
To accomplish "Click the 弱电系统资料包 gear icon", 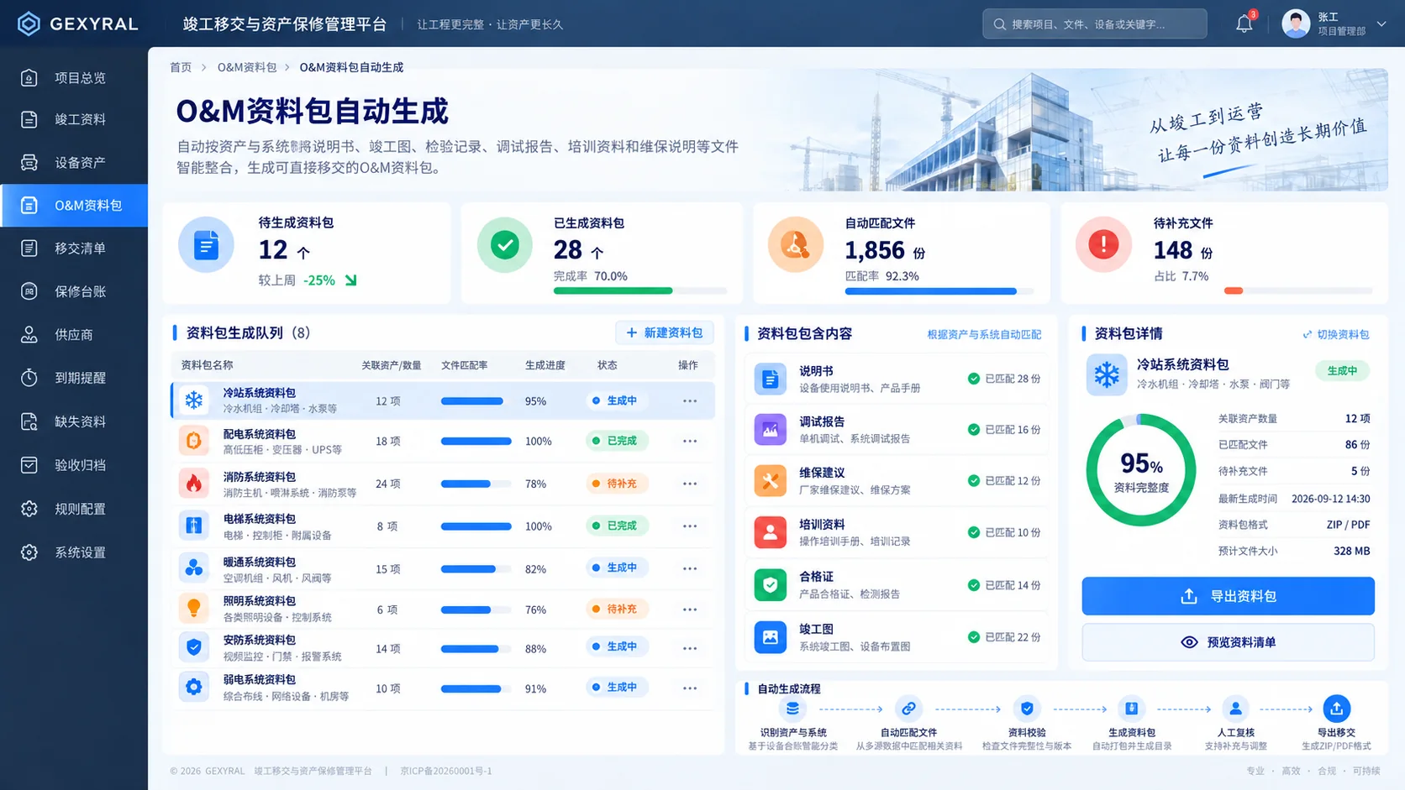I will pyautogui.click(x=194, y=687).
